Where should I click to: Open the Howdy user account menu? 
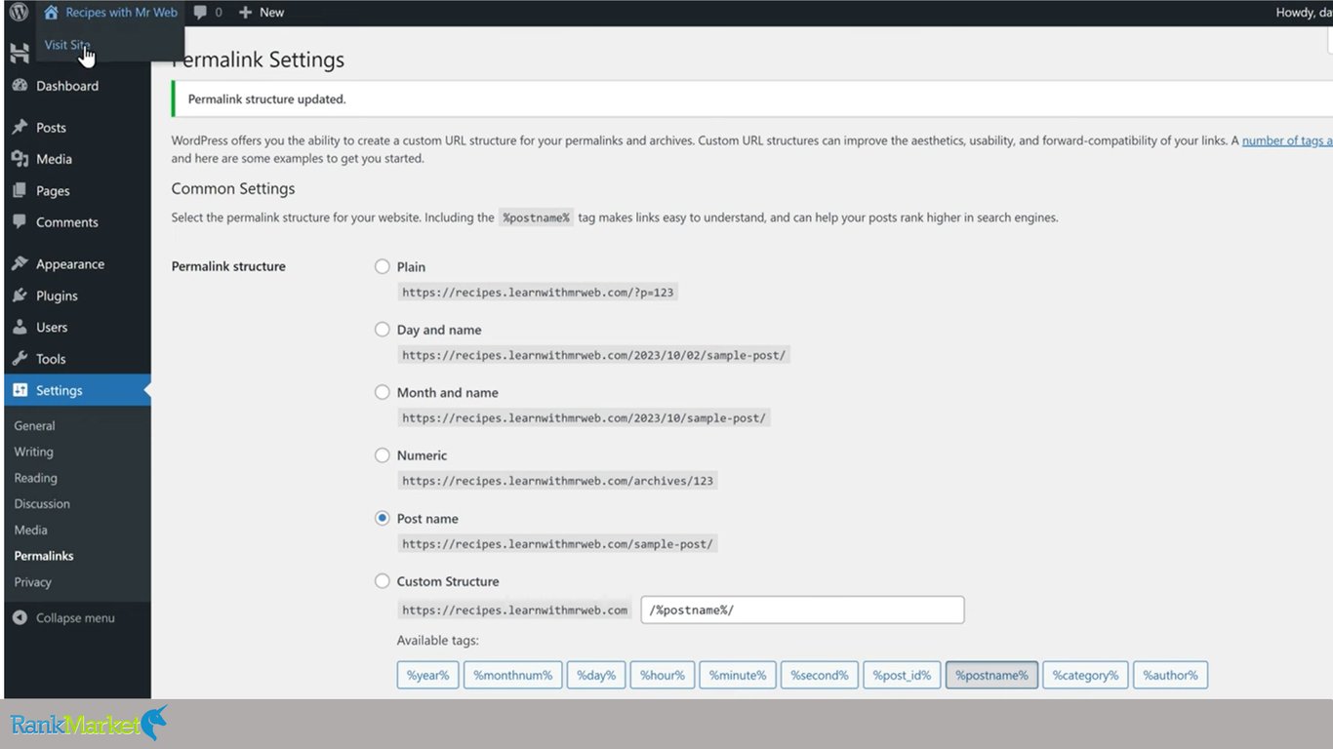tap(1304, 13)
